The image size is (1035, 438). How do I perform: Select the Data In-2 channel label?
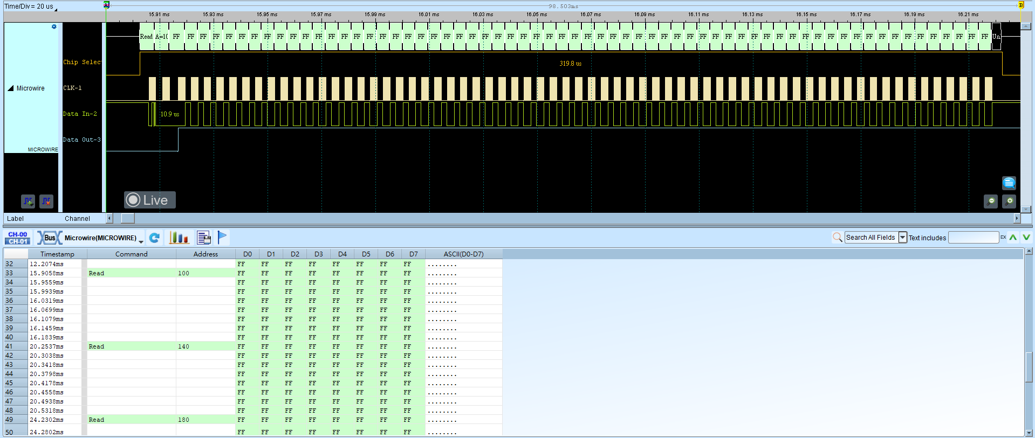[x=80, y=114]
